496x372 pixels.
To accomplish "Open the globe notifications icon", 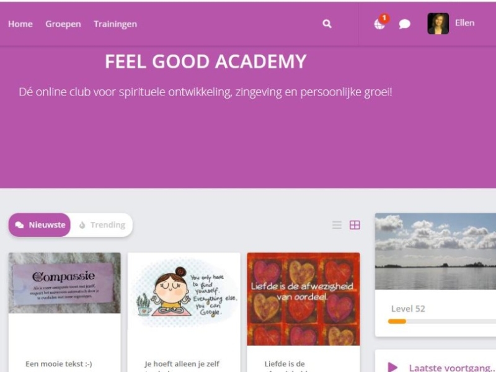I will pyautogui.click(x=379, y=24).
